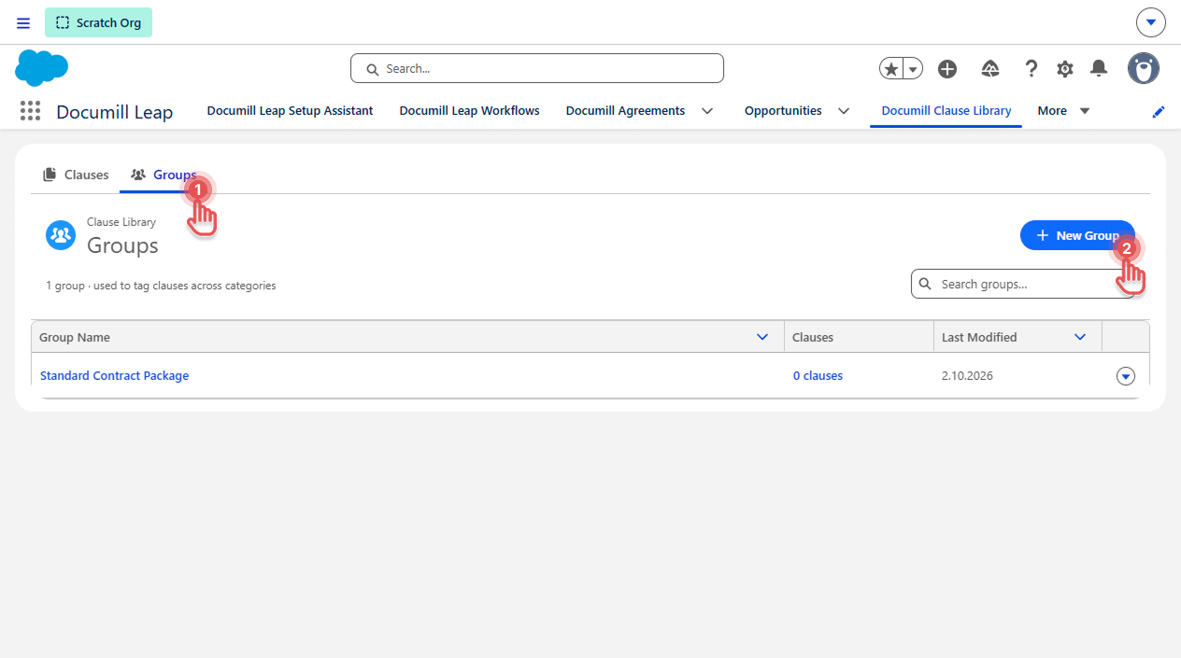Open the notifications bell
This screenshot has width=1181, height=658.
pos(1099,68)
